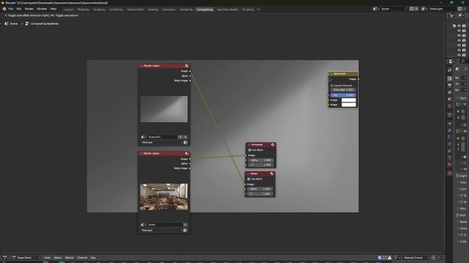Open the Blender logo menu
This screenshot has height=263, width=469.
4,9
